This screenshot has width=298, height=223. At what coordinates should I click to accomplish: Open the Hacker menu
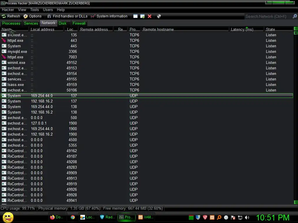tap(8, 10)
